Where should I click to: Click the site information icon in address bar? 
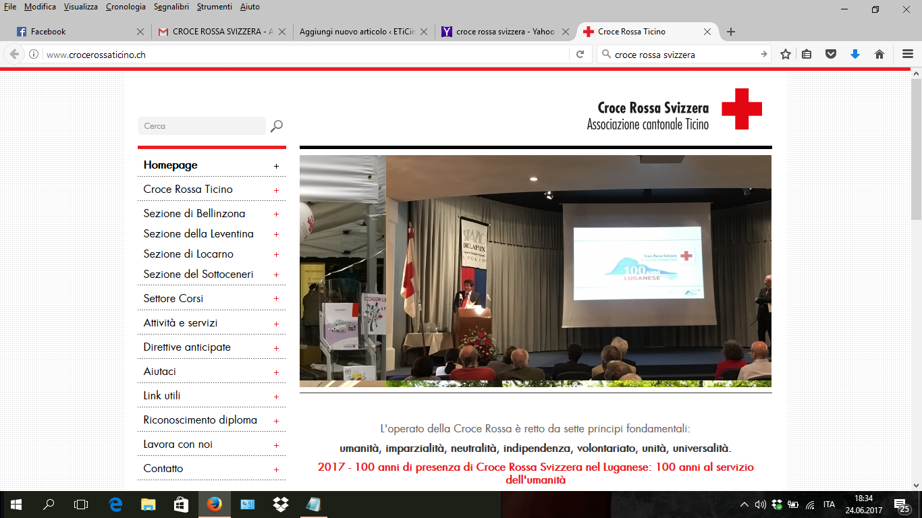coord(34,55)
